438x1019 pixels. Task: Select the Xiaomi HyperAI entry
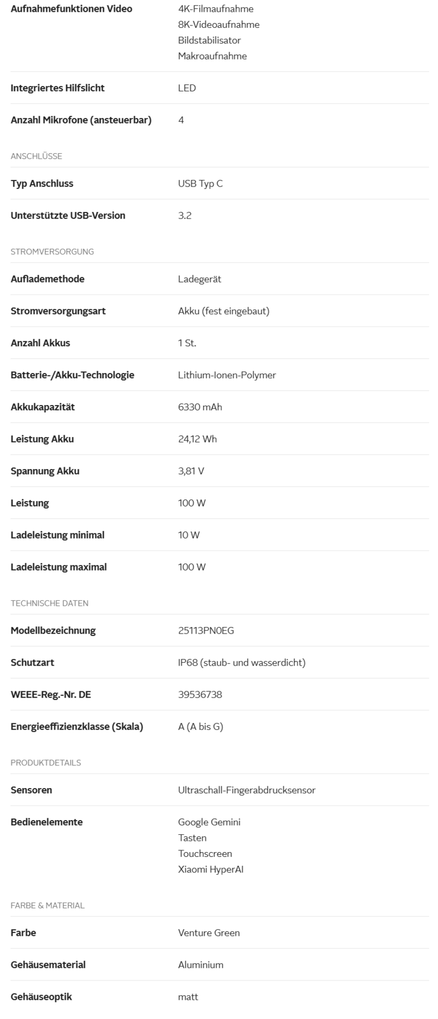211,869
